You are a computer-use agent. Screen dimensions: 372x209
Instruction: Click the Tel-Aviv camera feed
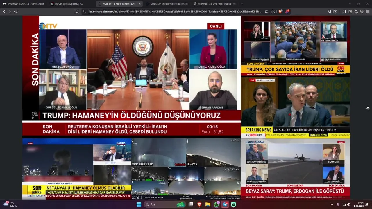pos(213,153)
